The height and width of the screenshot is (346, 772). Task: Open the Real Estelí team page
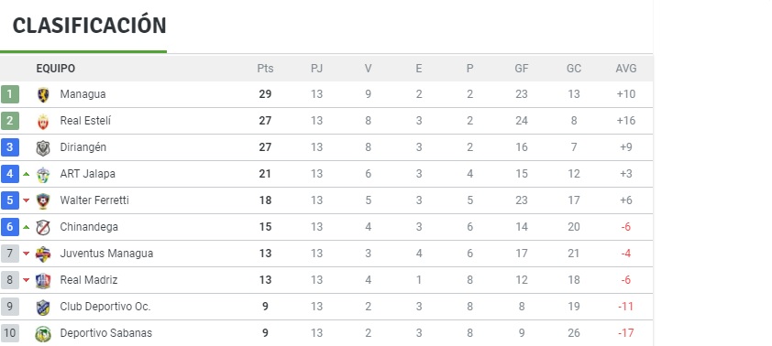85,121
